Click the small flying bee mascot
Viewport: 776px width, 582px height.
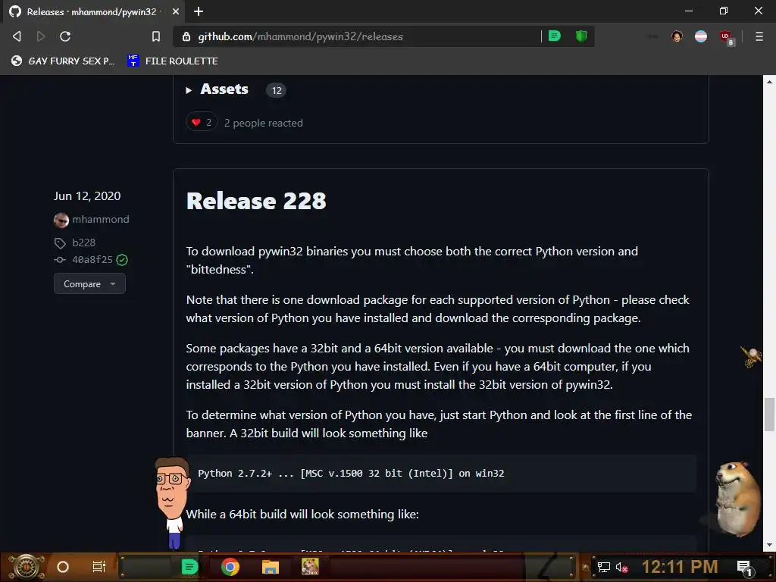751,356
